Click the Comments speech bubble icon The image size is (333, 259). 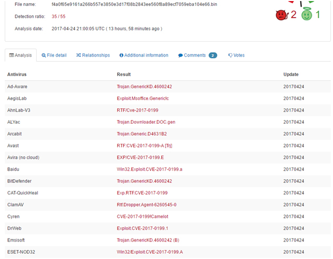coord(180,55)
